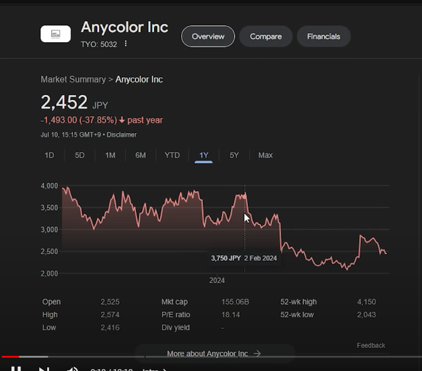Open the three-dot menu beside TYO: 5032
The image size is (422, 371).
click(126, 44)
